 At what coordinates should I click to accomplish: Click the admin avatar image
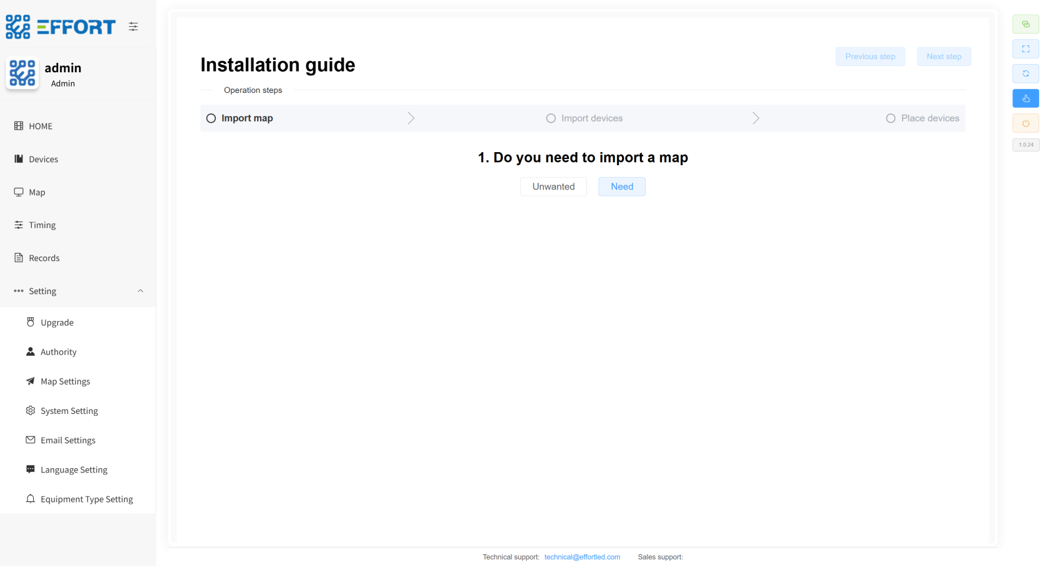coord(22,74)
